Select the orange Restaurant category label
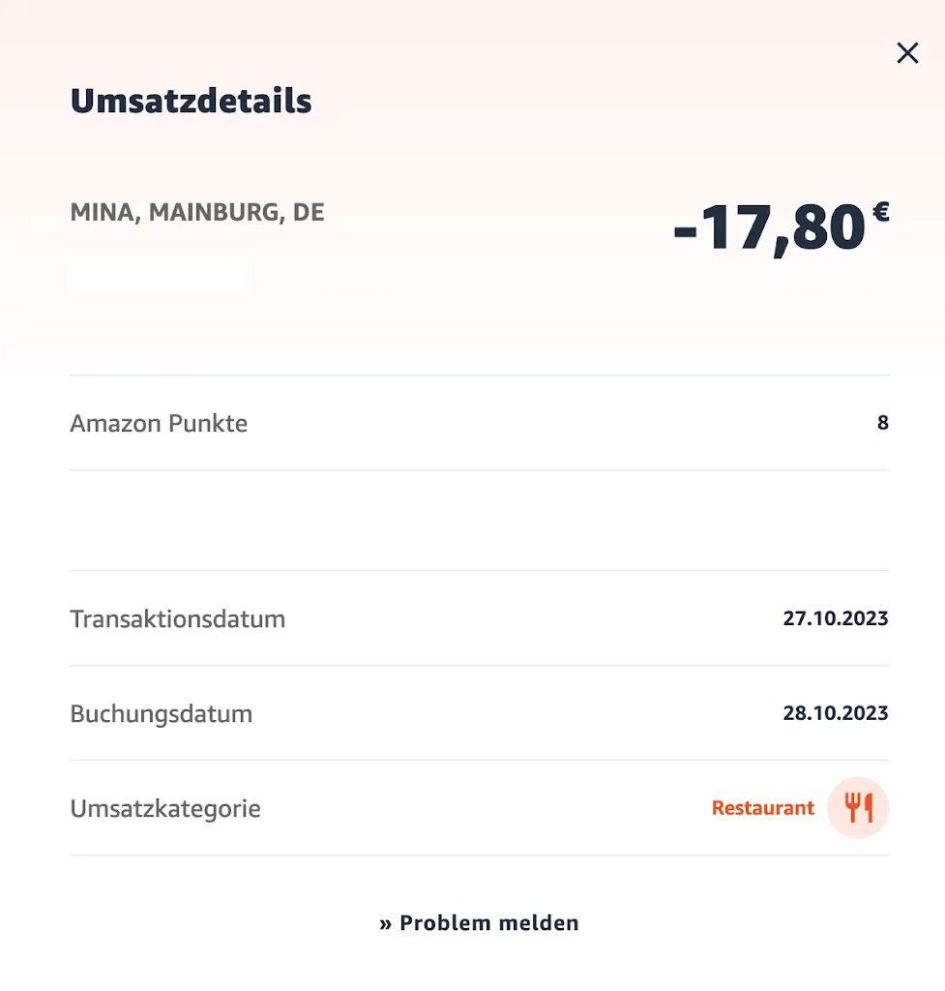Viewport: 945px width, 991px height. (x=763, y=808)
